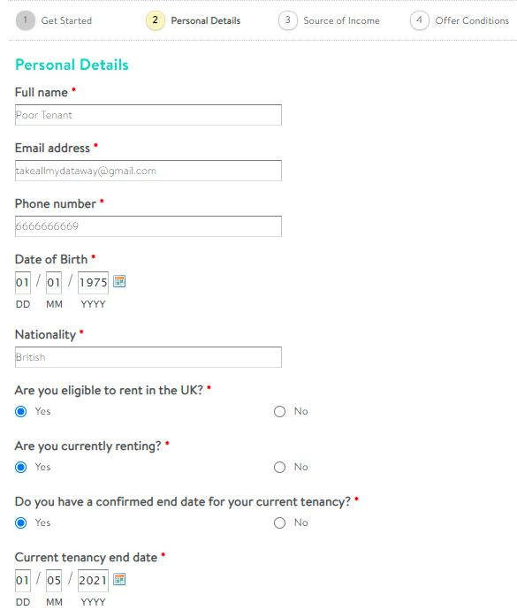The width and height of the screenshot is (517, 610).
Task: Go to the Offer Conditions step
Action: 472,20
